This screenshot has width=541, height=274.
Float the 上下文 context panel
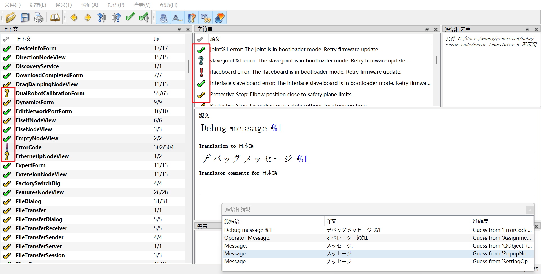click(179, 29)
